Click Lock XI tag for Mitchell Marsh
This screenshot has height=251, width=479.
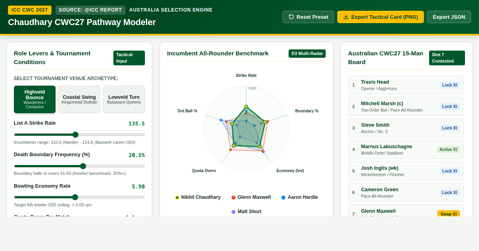click(x=449, y=106)
